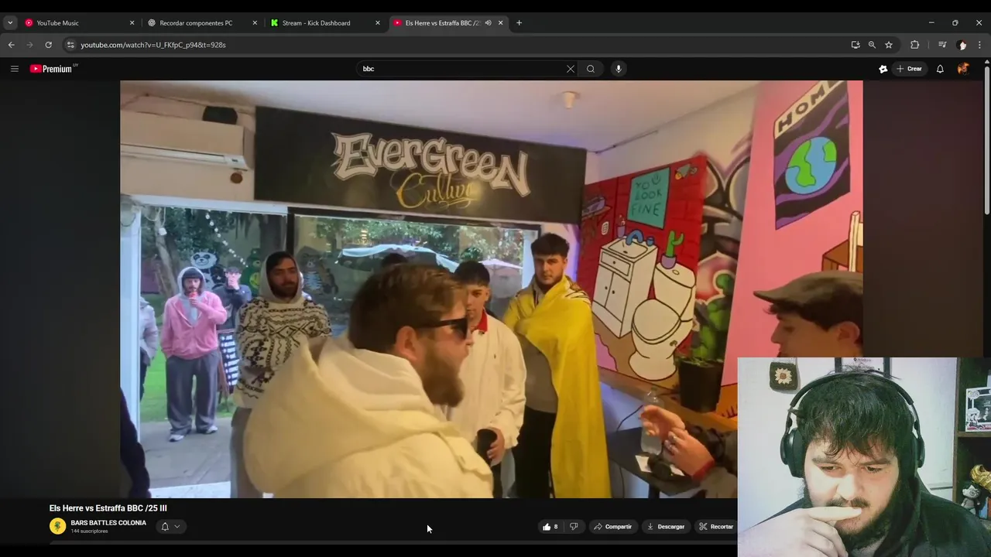Screen dimensions: 991x557
Task: Open BARS BATTLES COLONIA channel name link
Action: point(108,523)
